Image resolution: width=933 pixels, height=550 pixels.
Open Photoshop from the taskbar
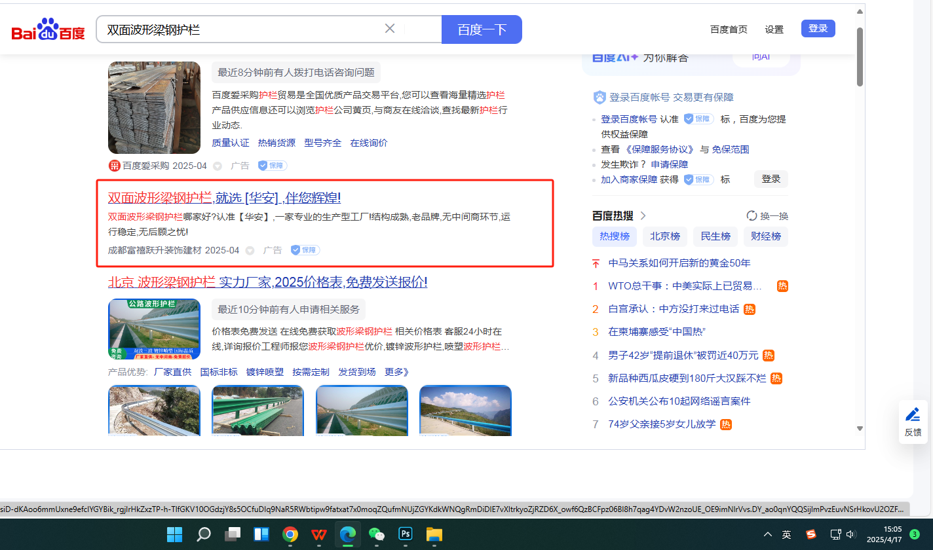(406, 535)
